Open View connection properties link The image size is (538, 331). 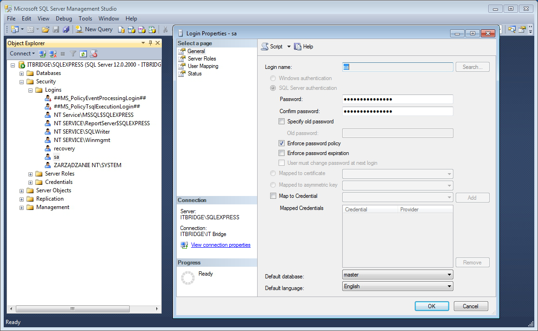pos(220,245)
